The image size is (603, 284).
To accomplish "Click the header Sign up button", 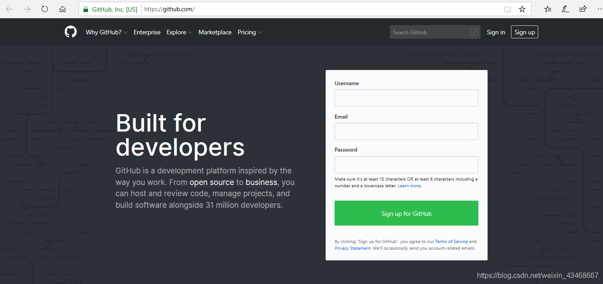I will point(524,32).
